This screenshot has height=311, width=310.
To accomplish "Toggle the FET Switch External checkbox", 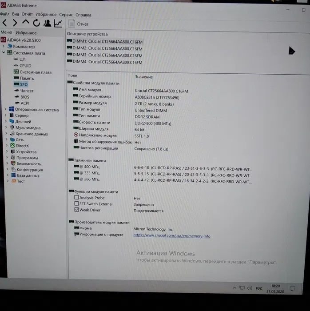I will coord(76,203).
